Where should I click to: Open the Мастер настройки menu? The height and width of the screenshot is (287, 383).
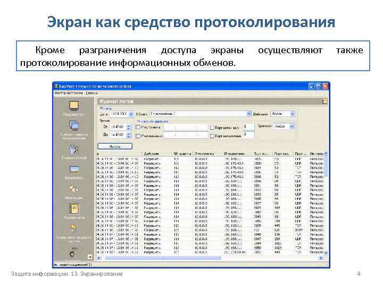click(x=69, y=93)
